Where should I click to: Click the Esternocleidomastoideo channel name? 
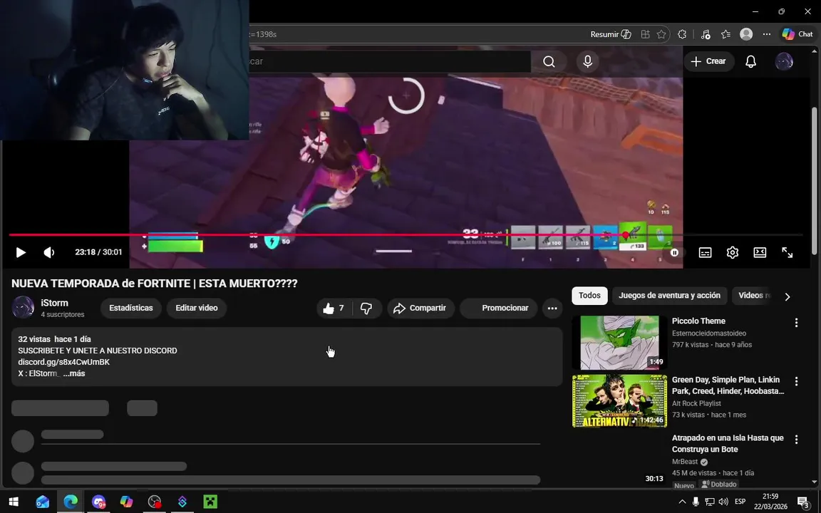click(x=709, y=333)
